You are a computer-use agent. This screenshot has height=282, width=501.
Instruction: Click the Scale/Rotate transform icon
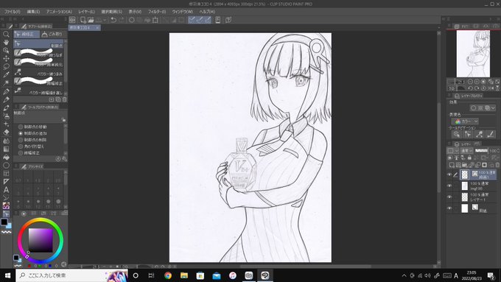pos(155,20)
